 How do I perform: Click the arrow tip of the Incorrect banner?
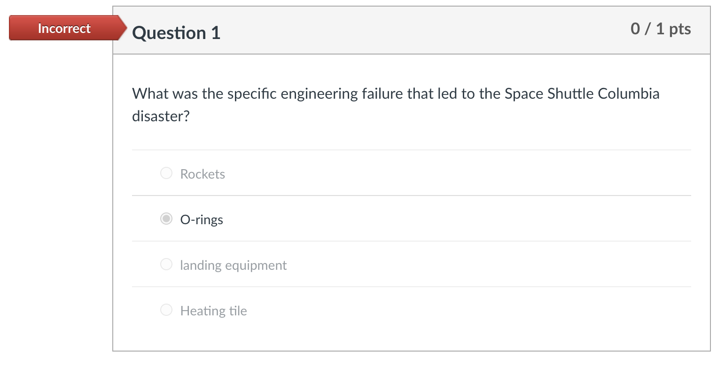pyautogui.click(x=125, y=28)
